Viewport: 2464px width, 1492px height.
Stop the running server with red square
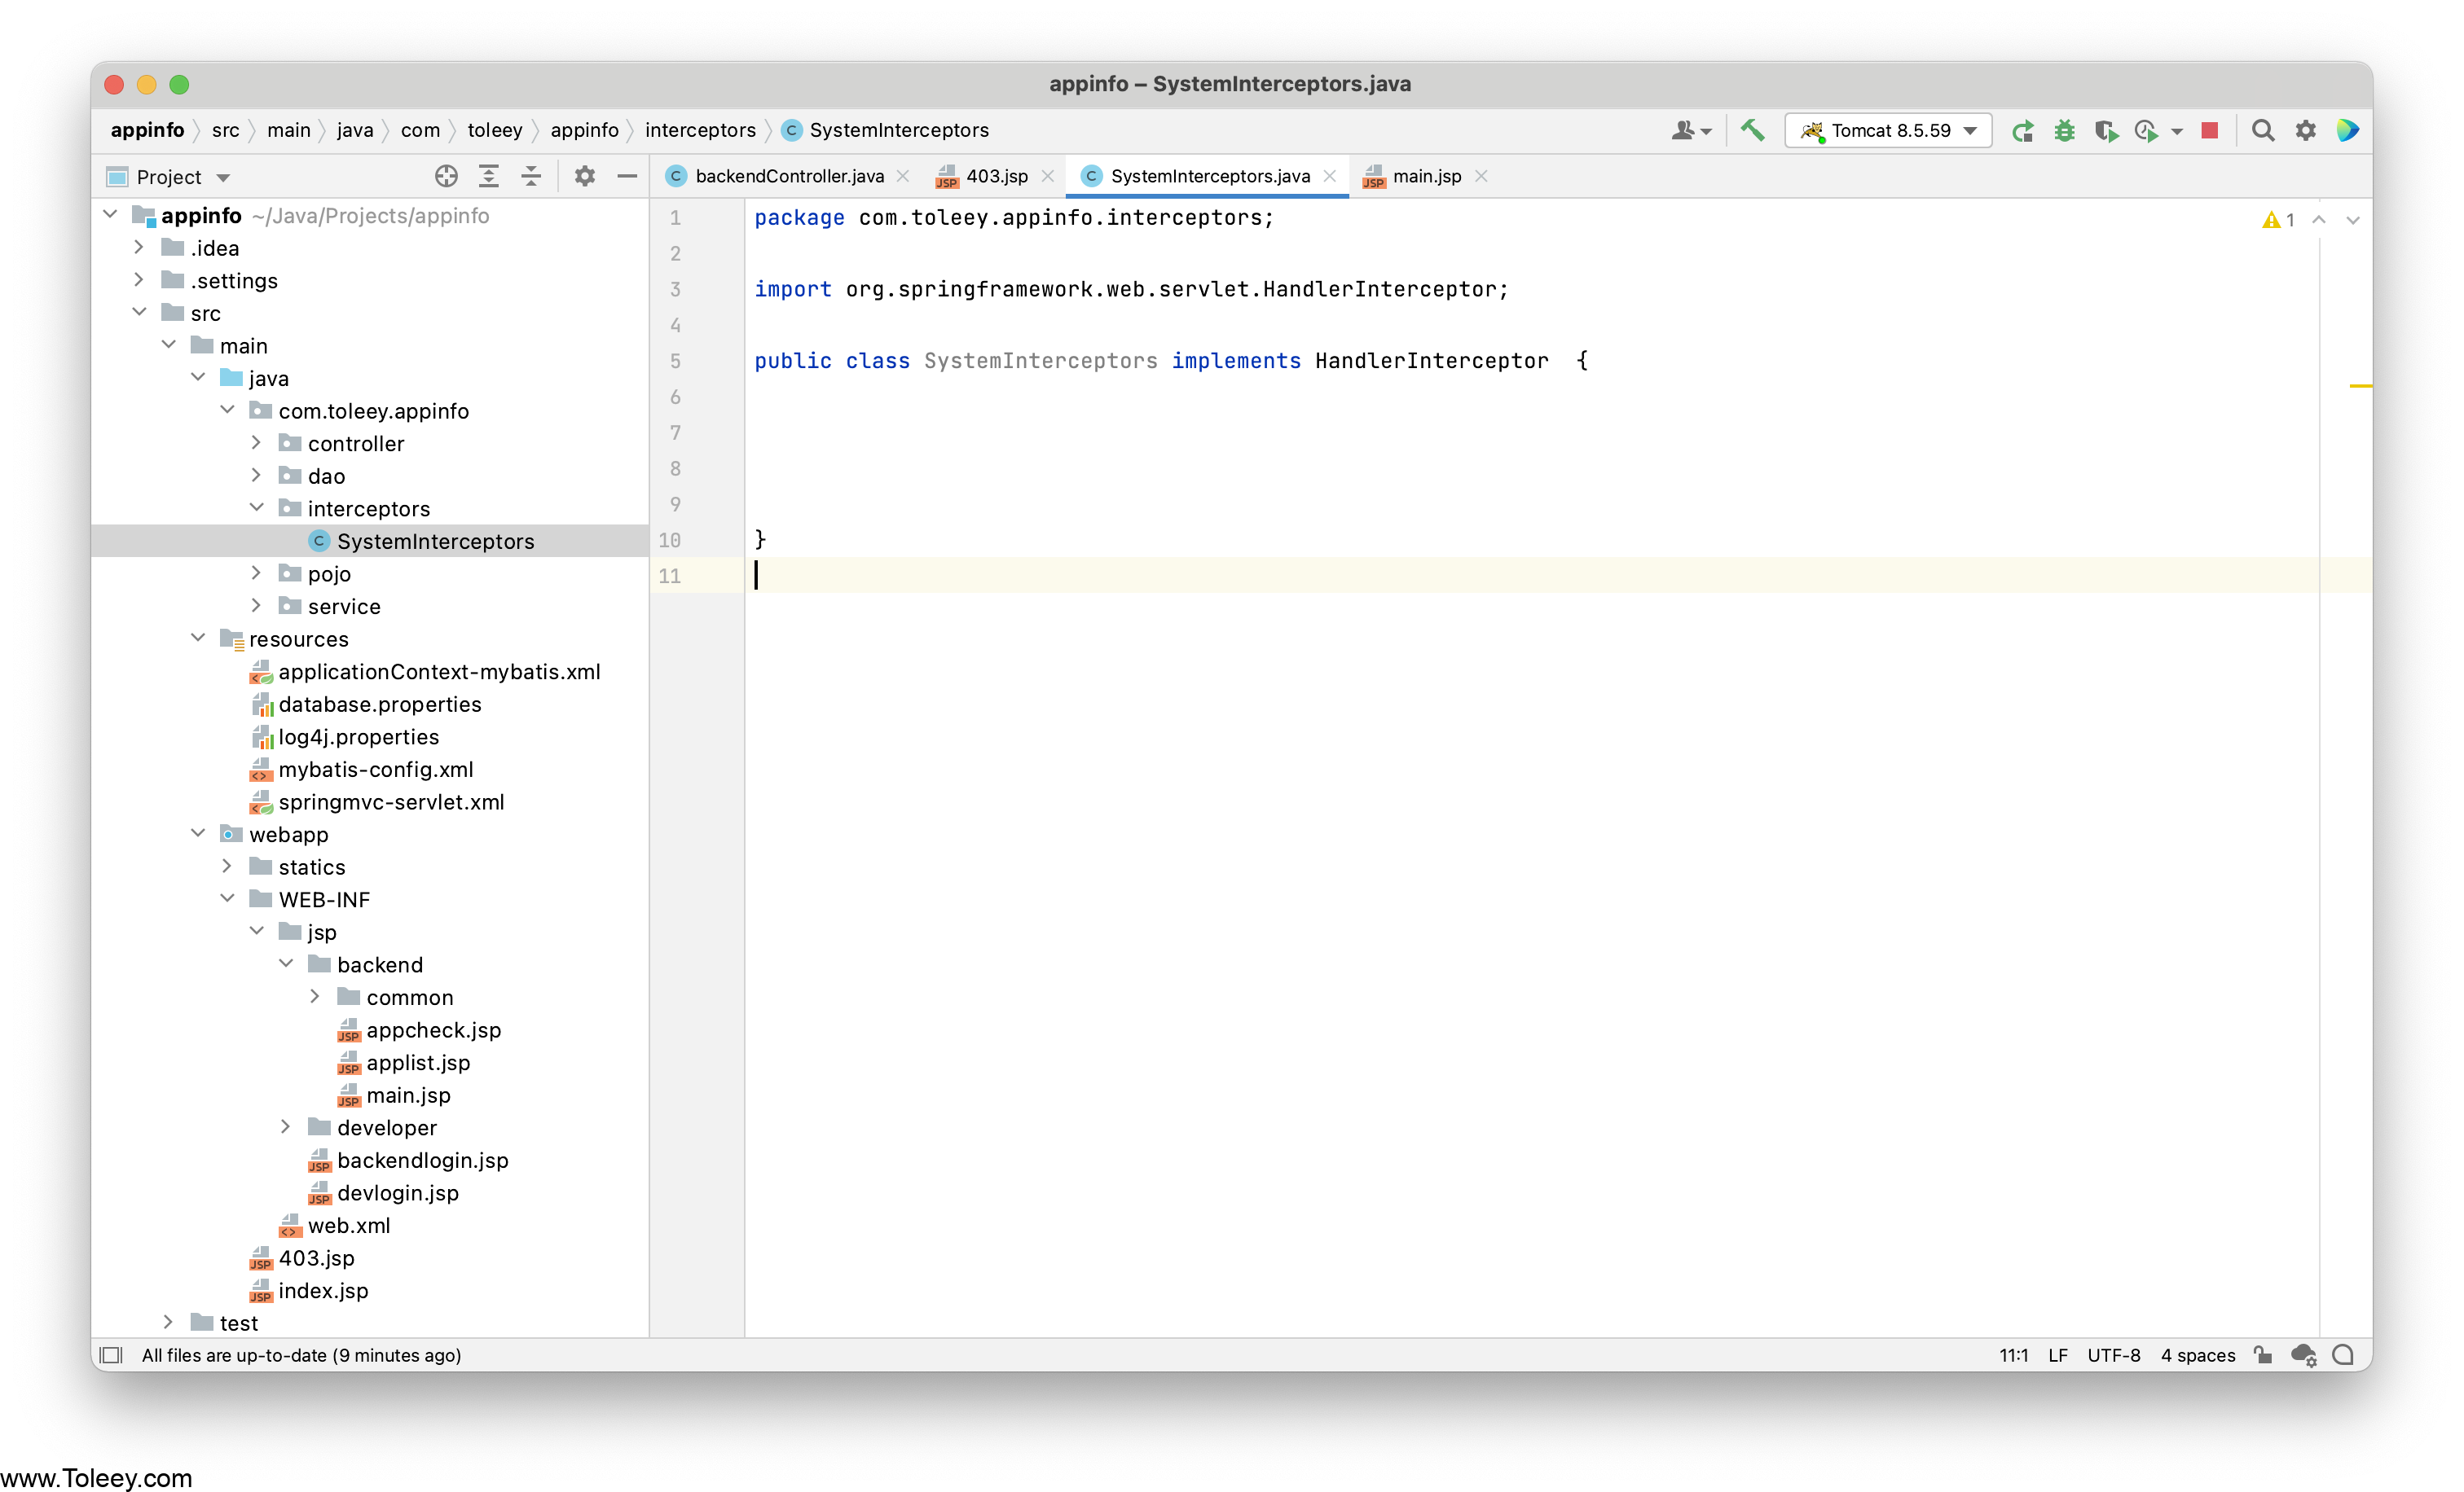2210,131
